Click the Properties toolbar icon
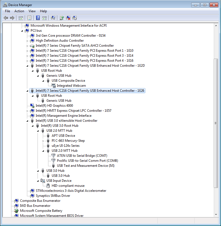The width and height of the screenshot is (221, 226). [x=29, y=18]
